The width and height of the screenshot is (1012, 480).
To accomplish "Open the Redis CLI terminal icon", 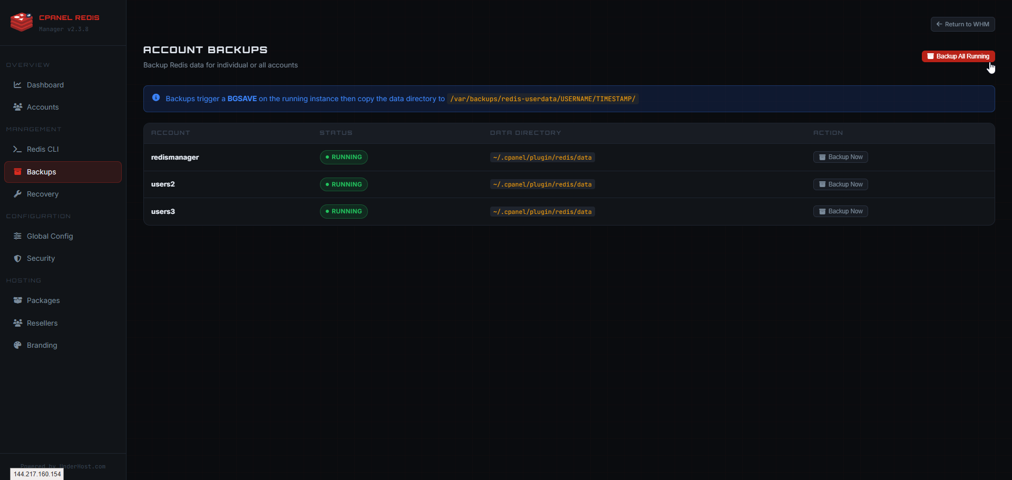I will pyautogui.click(x=17, y=149).
